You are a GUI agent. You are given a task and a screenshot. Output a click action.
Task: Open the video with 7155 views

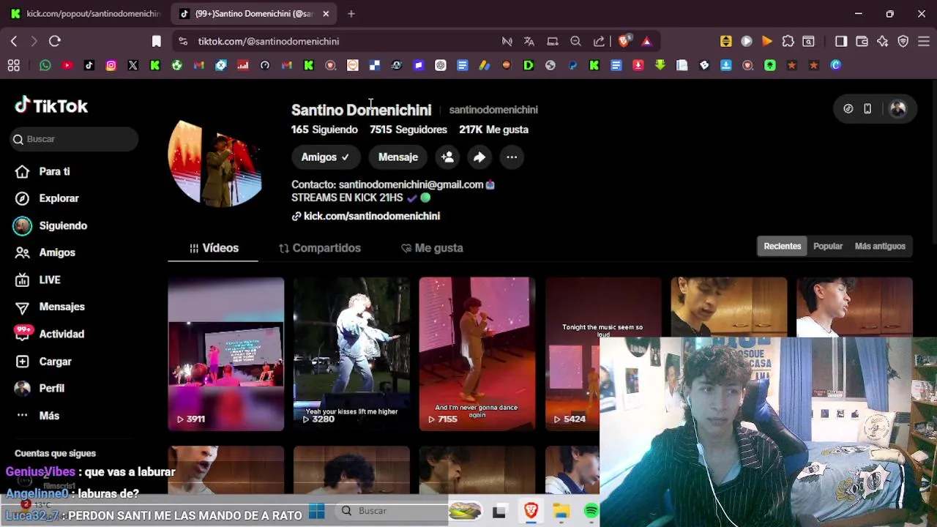point(477,354)
